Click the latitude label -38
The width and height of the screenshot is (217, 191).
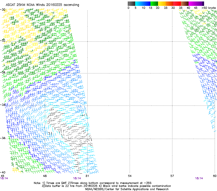(x=3, y=138)
